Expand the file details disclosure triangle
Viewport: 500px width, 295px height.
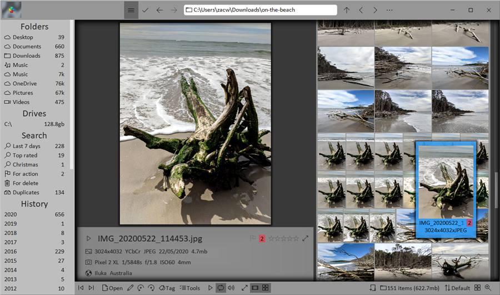click(89, 238)
